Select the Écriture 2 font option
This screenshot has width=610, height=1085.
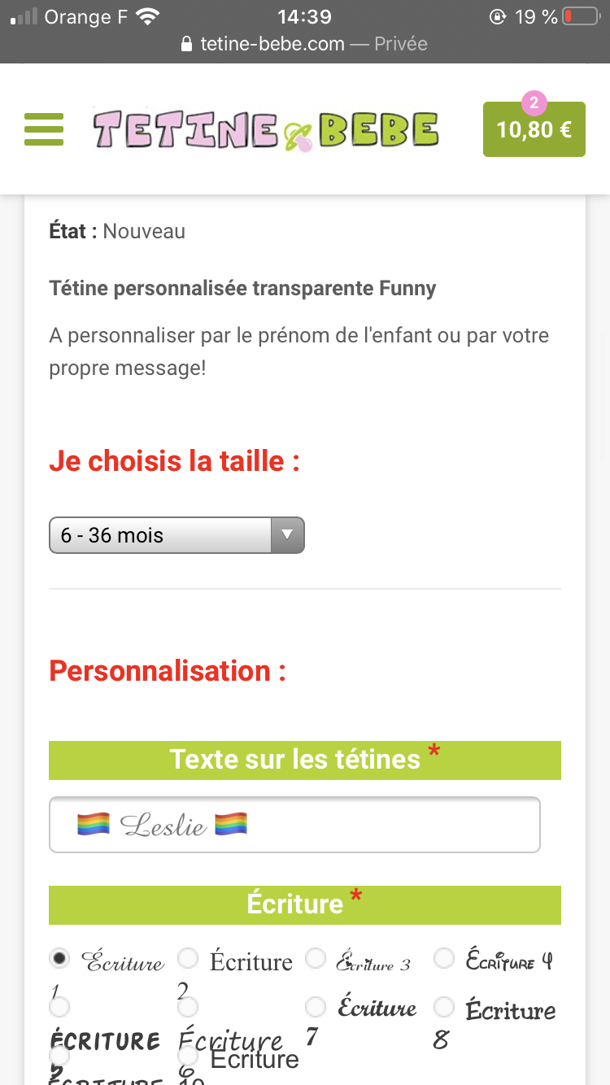tap(188, 959)
